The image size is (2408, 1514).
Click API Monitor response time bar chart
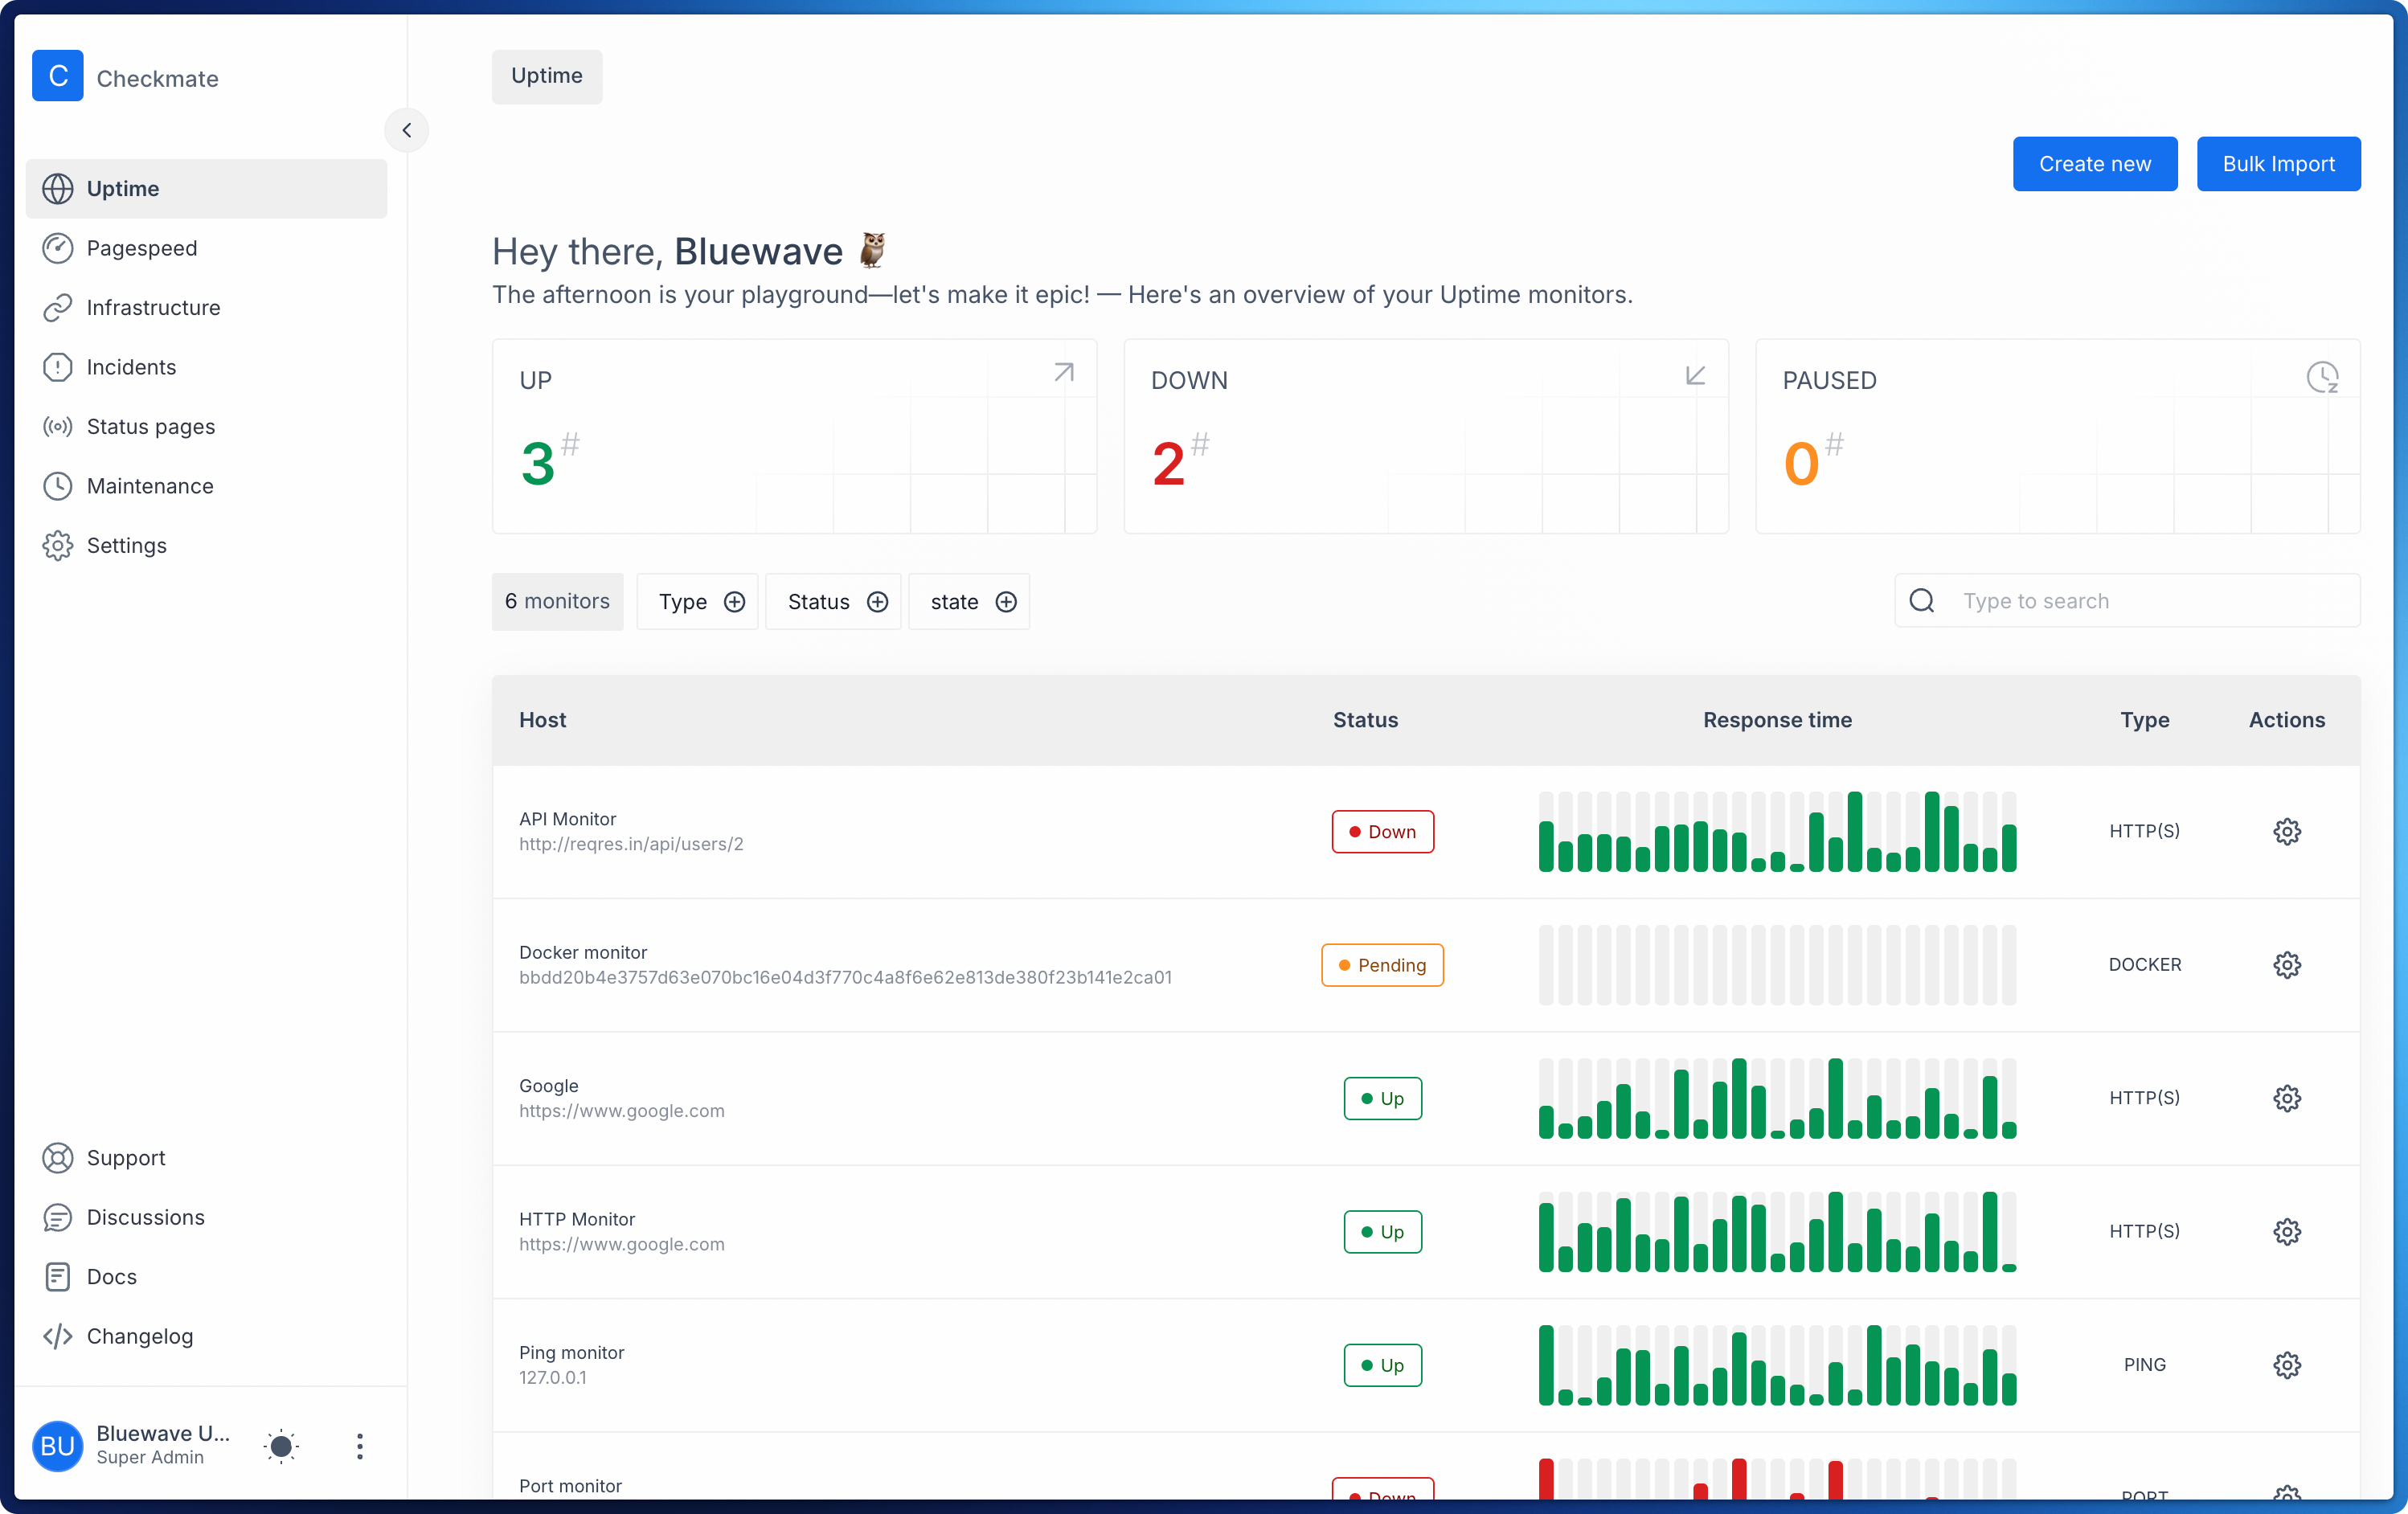tap(1777, 832)
